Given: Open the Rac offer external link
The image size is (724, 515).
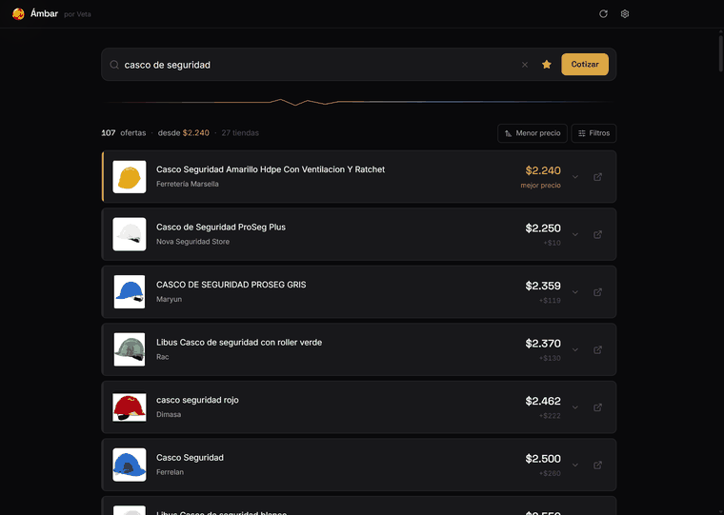Looking at the screenshot, I should 597,349.
